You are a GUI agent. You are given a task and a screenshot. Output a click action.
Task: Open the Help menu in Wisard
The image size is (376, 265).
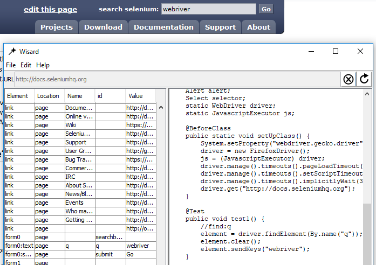click(43, 65)
